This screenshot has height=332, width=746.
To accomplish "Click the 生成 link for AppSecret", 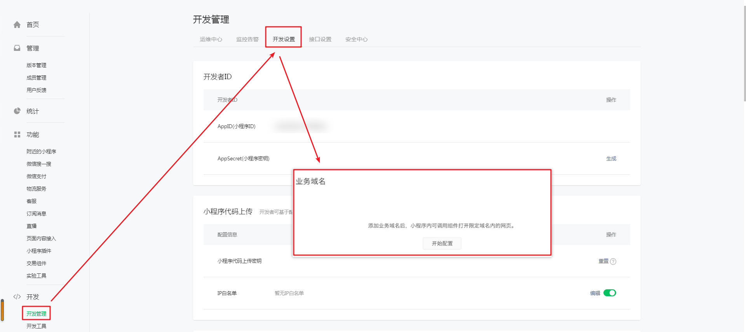I will 611,159.
